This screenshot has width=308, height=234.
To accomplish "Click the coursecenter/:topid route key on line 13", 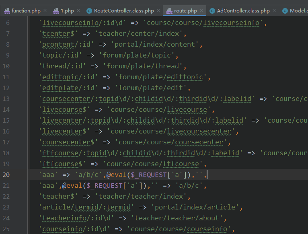I will click(146, 99).
